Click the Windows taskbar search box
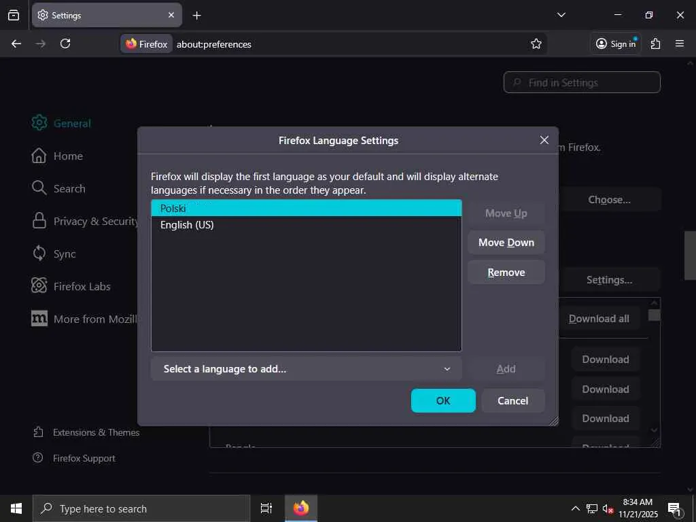Screen dimensions: 696x522 pos(141,508)
